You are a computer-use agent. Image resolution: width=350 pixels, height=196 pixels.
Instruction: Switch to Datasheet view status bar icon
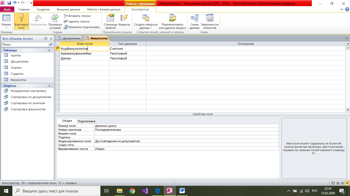(x=333, y=183)
